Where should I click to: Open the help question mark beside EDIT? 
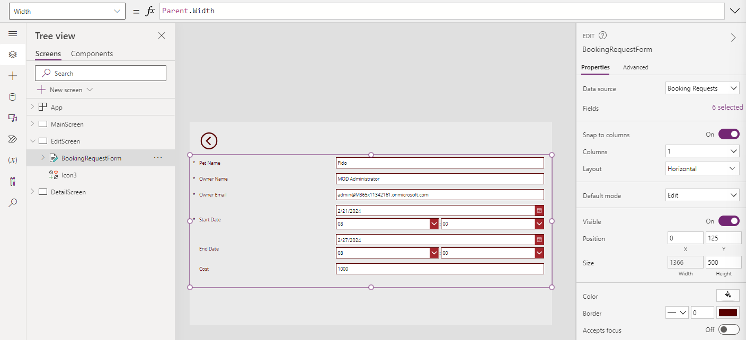tap(602, 35)
